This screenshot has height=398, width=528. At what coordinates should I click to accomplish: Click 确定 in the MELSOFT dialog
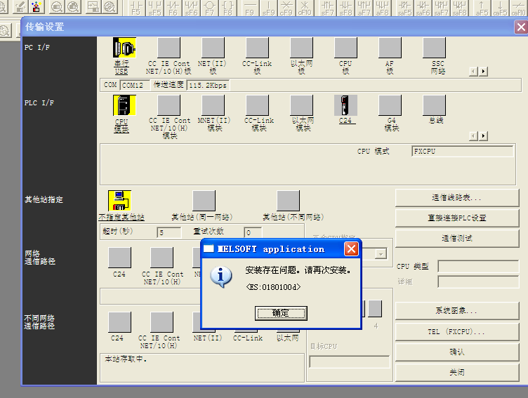pyautogui.click(x=280, y=313)
